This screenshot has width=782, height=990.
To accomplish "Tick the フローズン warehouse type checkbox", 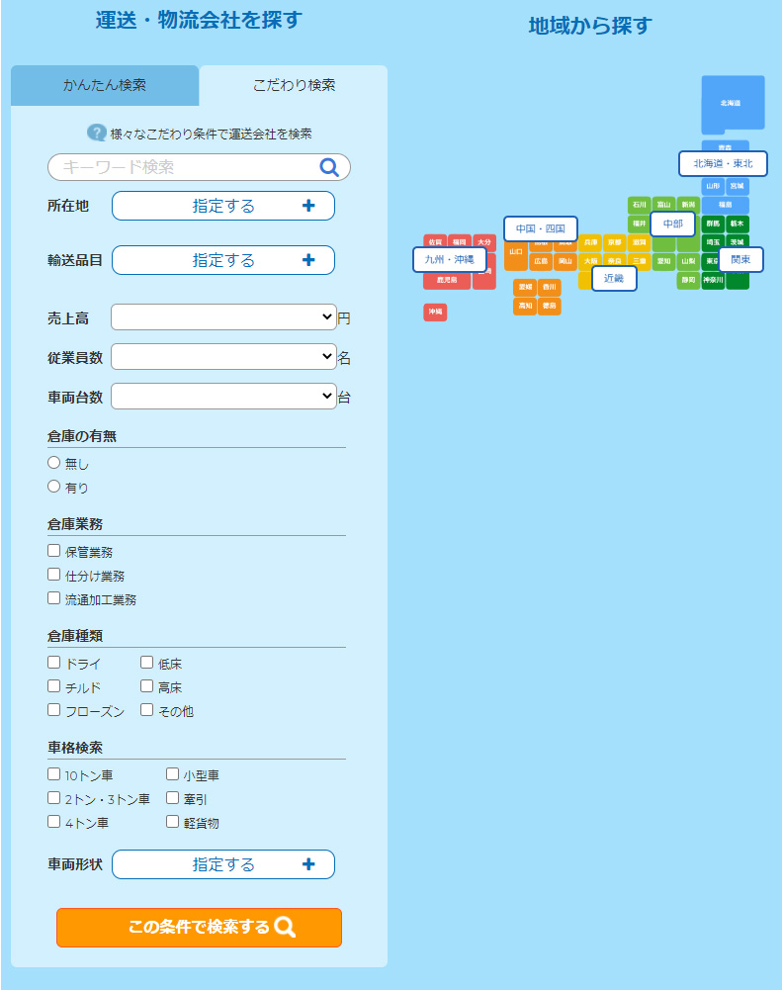I will pos(53,710).
